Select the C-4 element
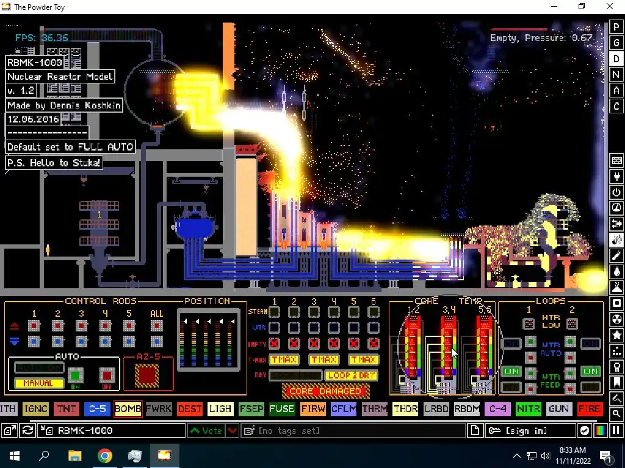The image size is (625, 468). pyautogui.click(x=497, y=409)
